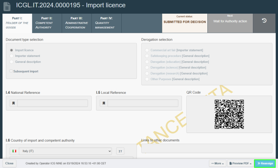Choose Safekeeping procedure derogation
Viewport: 278px width, 168px height.
coord(147,56)
